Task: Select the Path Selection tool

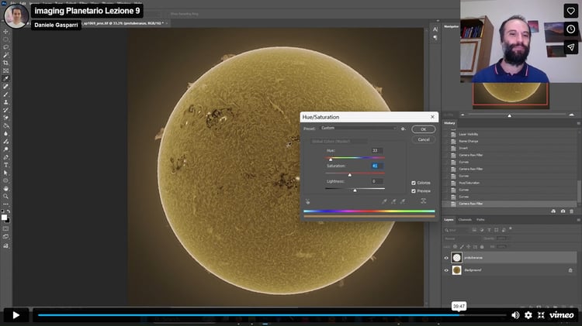Action: point(5,173)
